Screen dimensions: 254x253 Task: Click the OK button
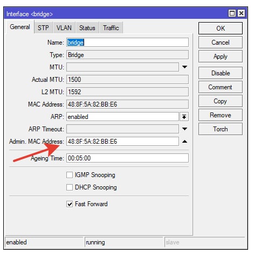[221, 29]
